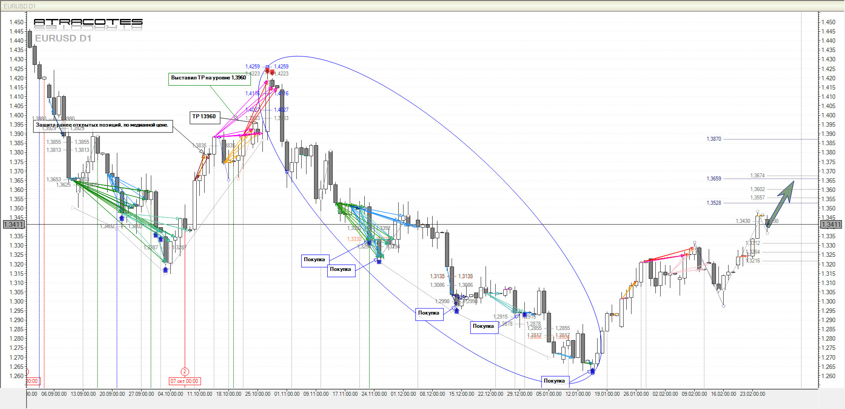Click the 1.450 value on right price axis

pyautogui.click(x=828, y=22)
